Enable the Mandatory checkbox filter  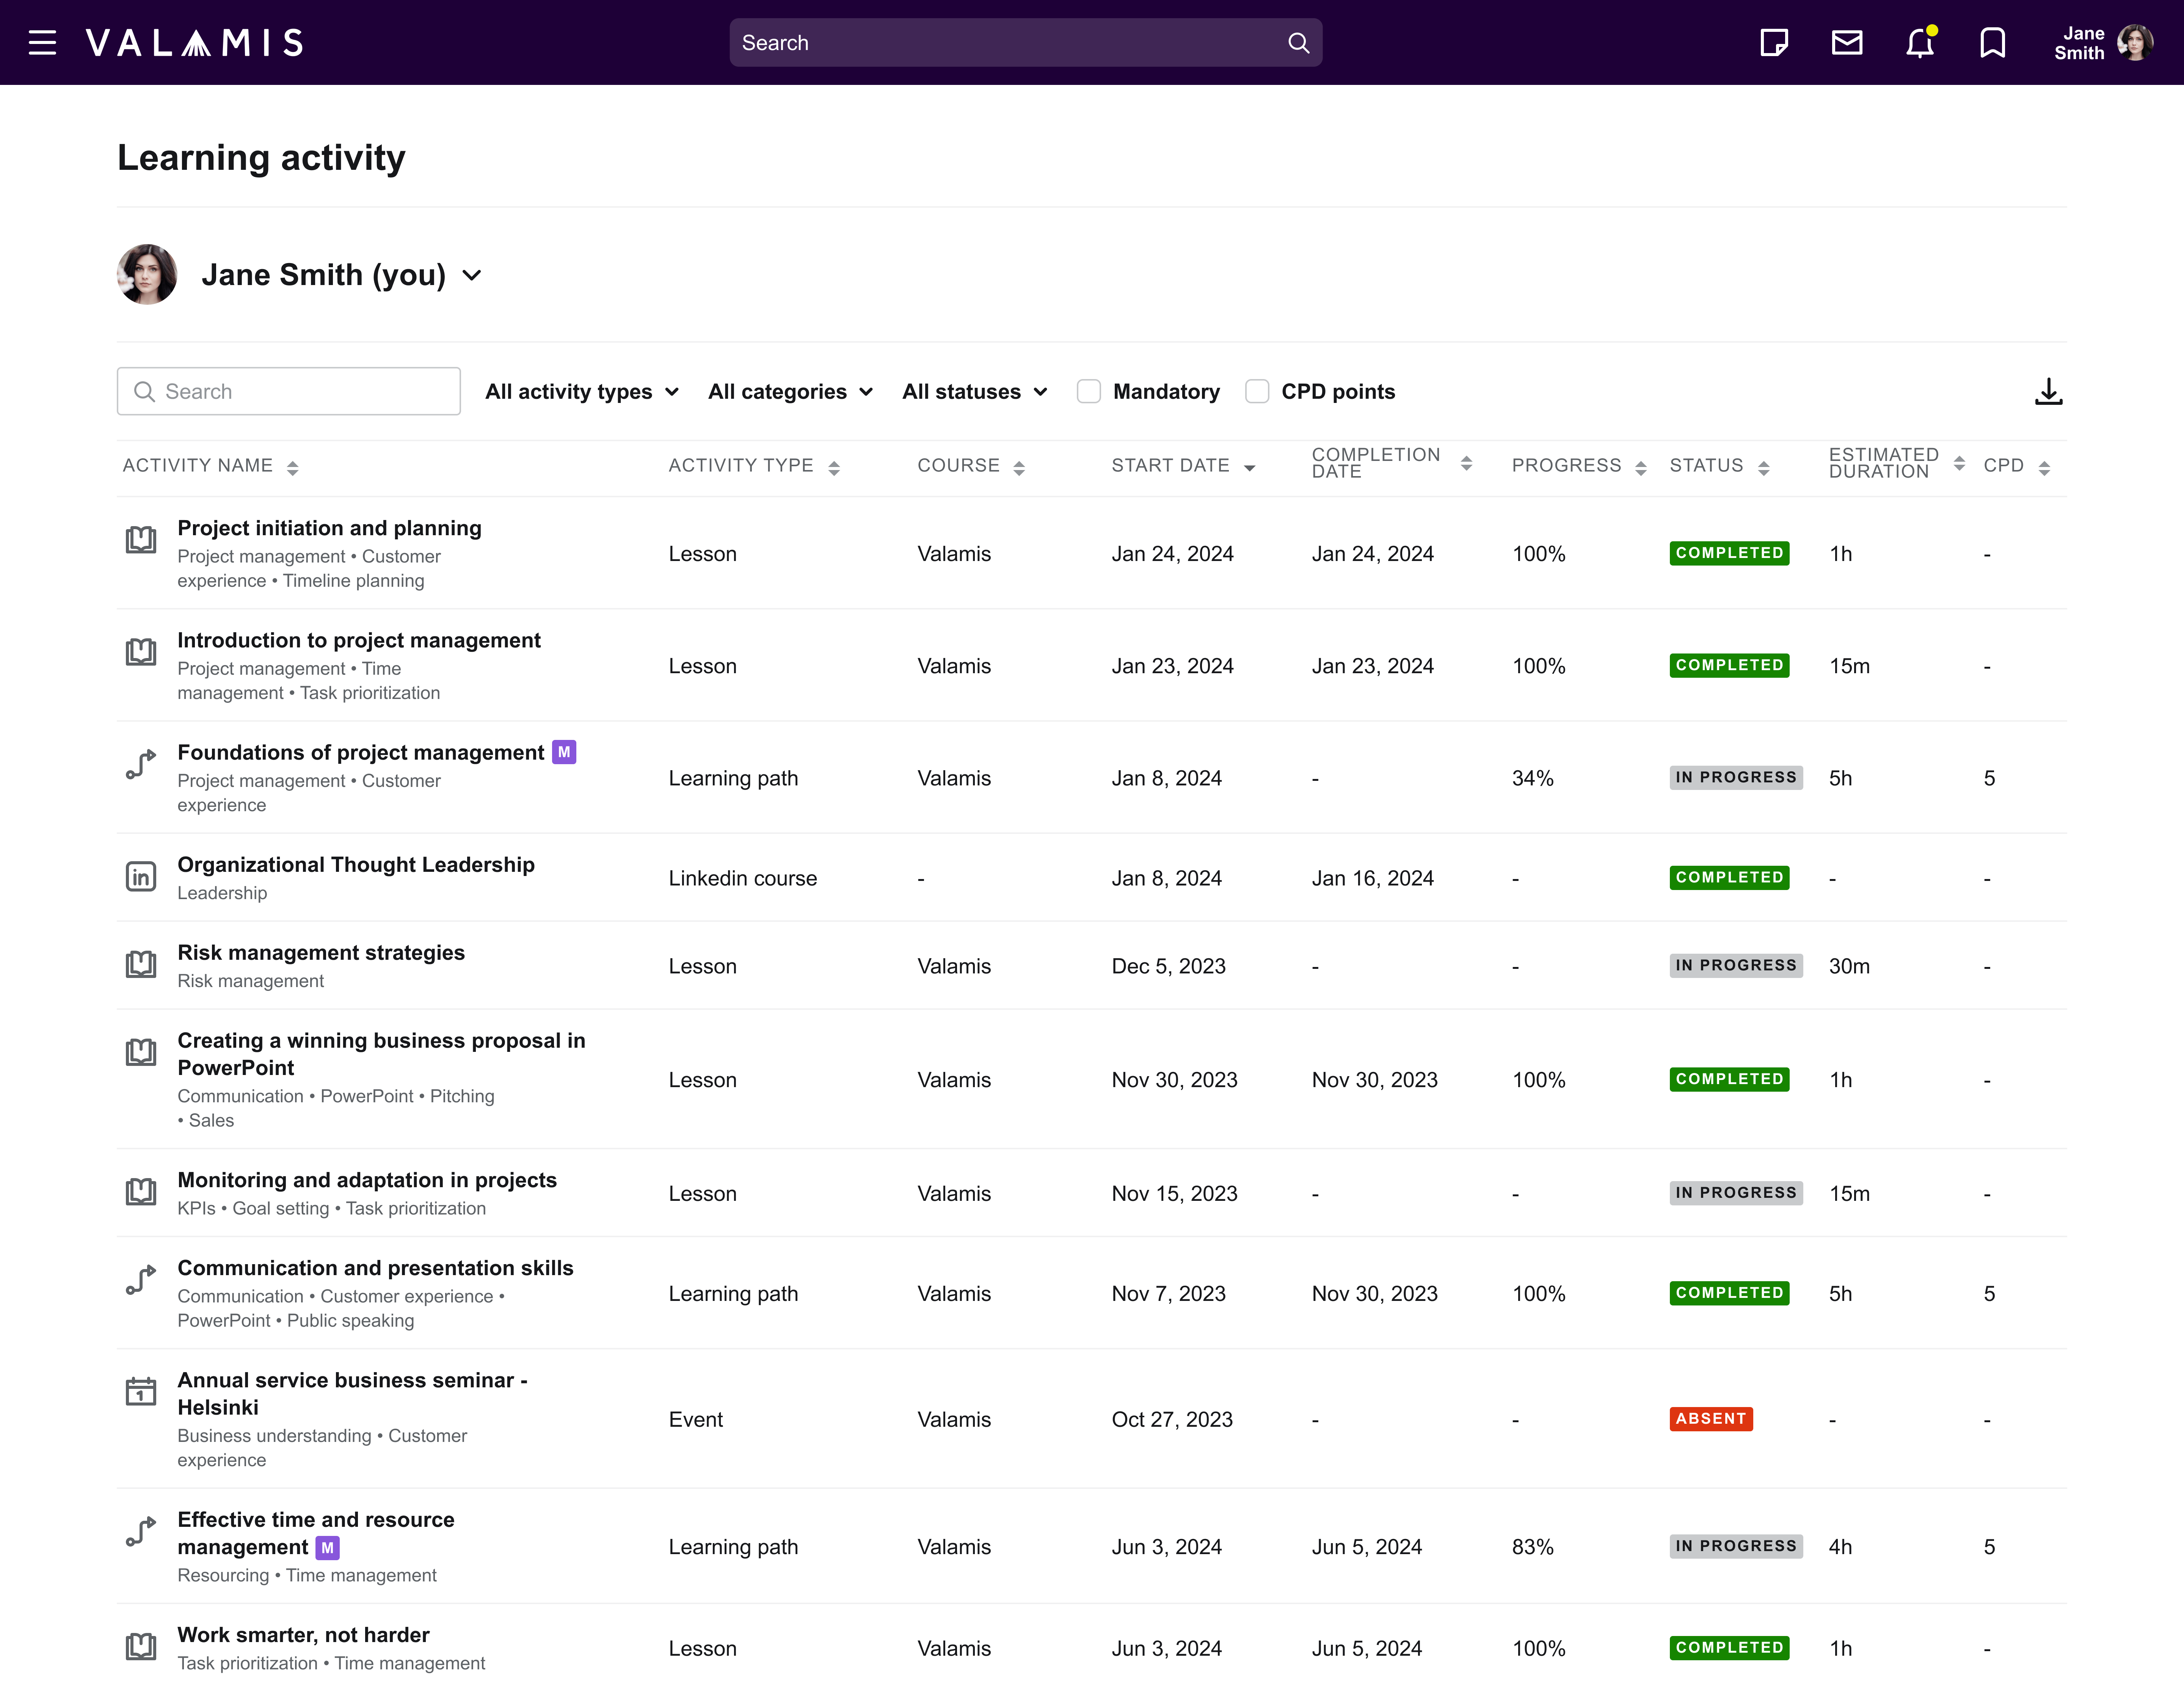click(x=1089, y=392)
